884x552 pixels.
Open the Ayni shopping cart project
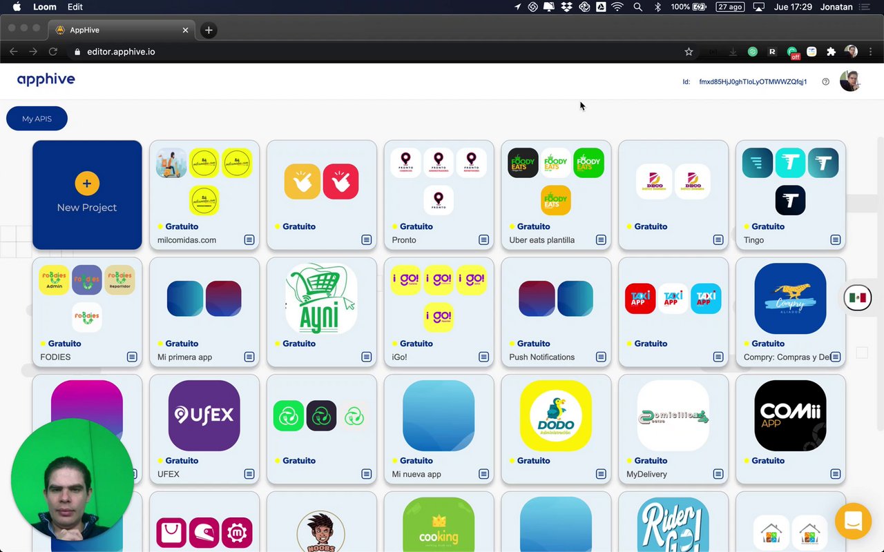(x=321, y=298)
